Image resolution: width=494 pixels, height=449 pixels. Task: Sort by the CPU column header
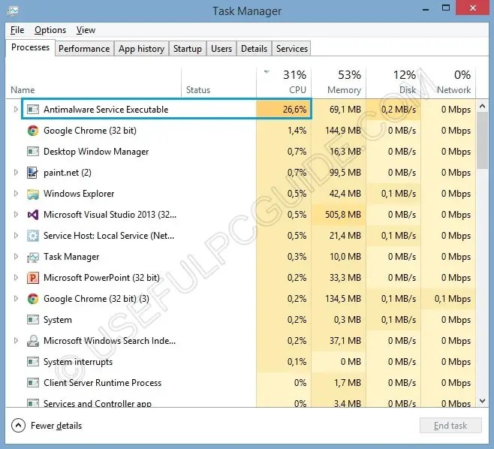tap(284, 82)
